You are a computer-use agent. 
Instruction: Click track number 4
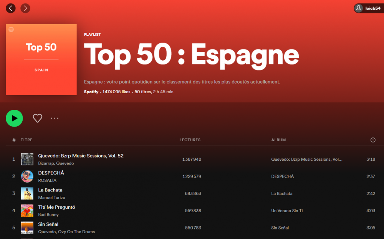(14, 211)
